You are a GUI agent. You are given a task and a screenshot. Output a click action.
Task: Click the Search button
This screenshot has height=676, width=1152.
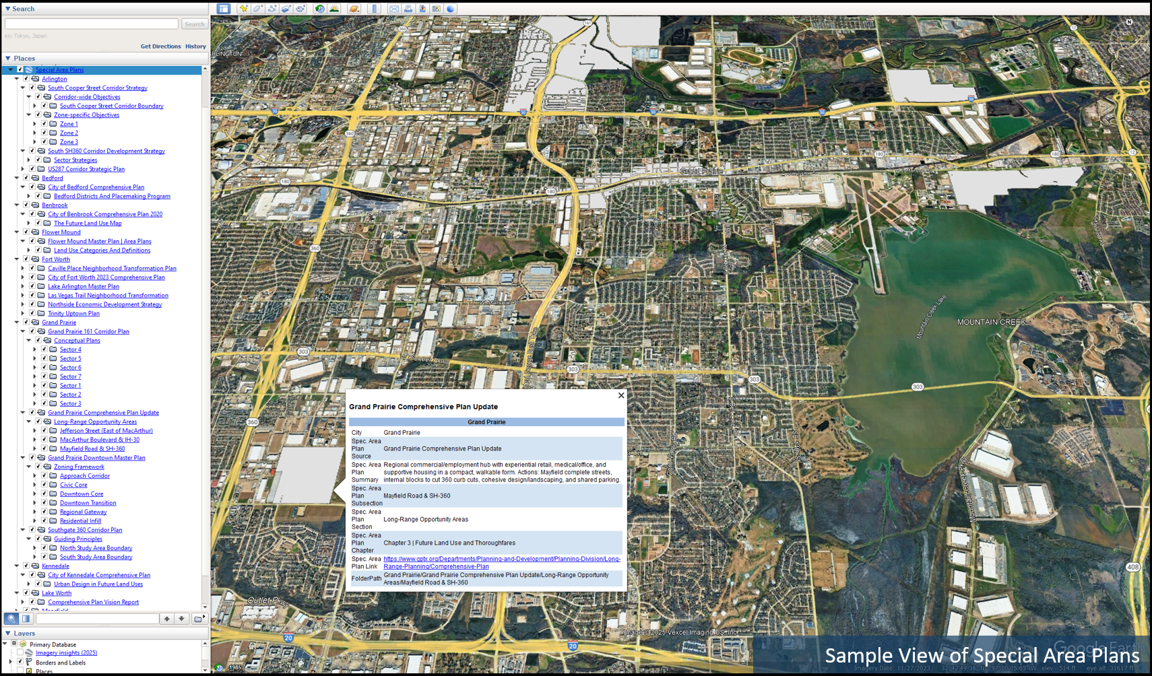tap(194, 24)
